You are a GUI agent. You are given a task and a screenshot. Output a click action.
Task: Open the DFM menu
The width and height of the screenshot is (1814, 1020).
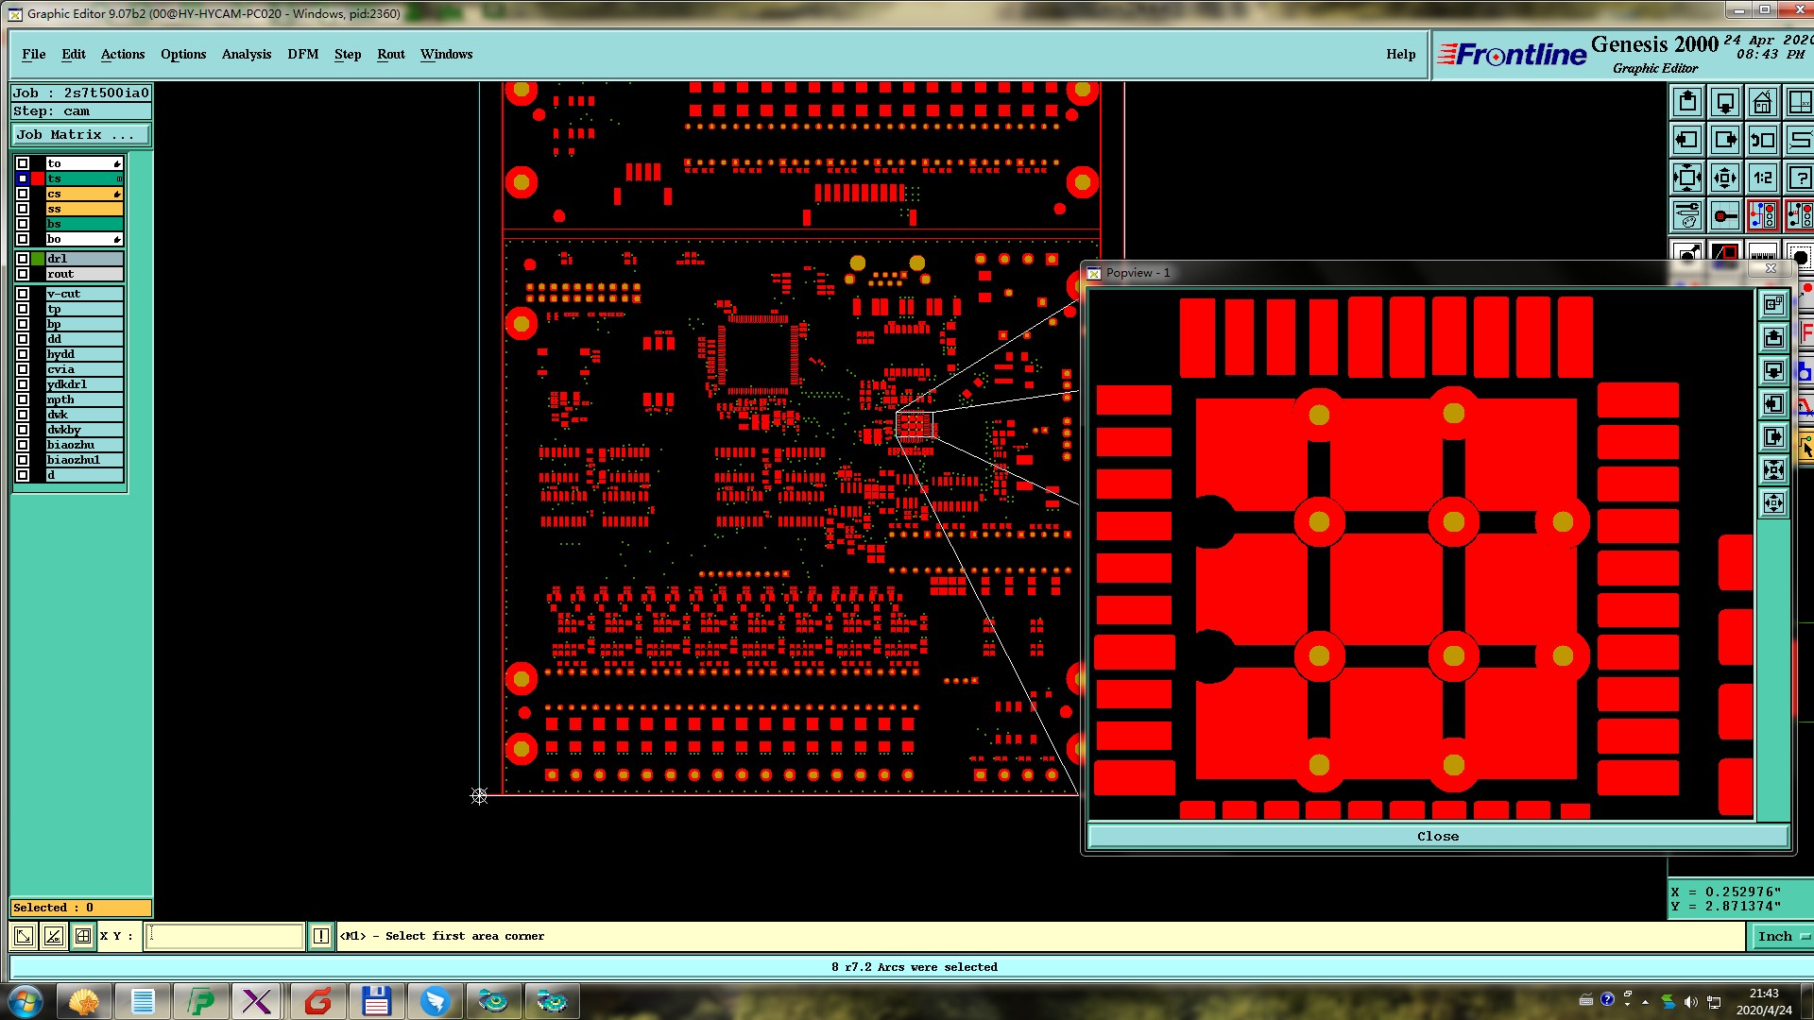pos(302,54)
